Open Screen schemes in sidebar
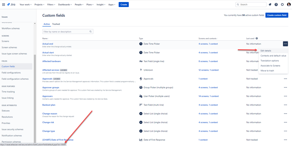 tap(9, 47)
